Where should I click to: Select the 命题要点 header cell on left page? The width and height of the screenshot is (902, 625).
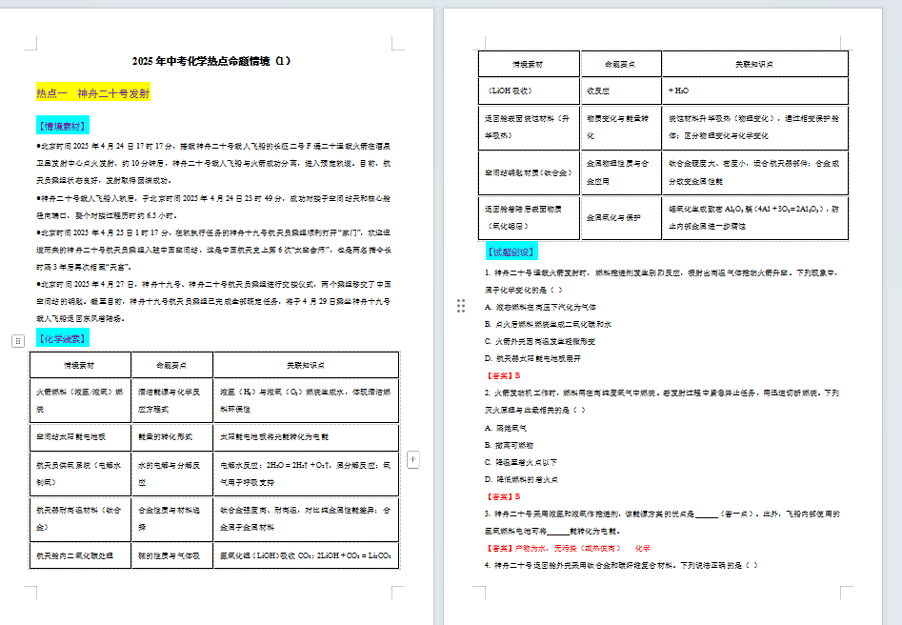point(172,365)
